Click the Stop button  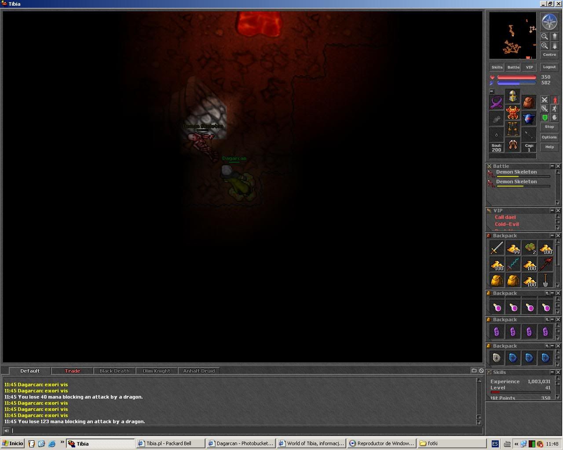549,127
